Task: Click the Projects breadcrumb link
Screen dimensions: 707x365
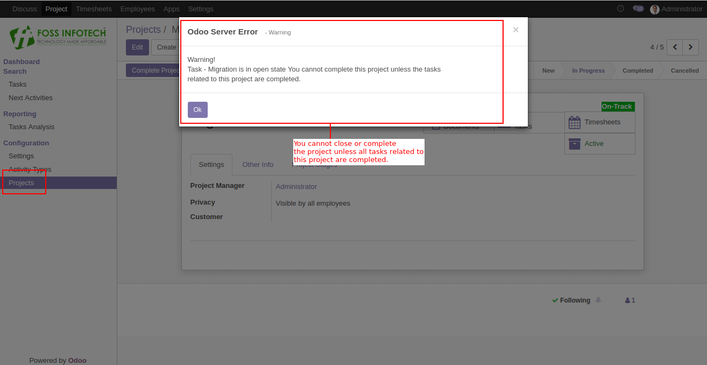Action: (143, 30)
